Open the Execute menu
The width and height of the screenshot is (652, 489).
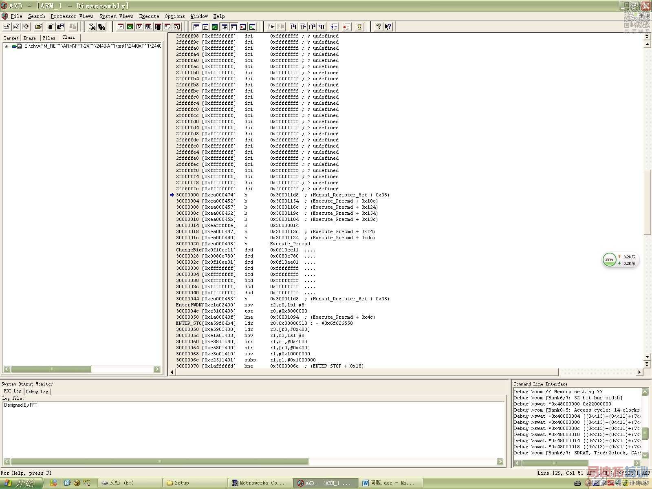click(149, 16)
